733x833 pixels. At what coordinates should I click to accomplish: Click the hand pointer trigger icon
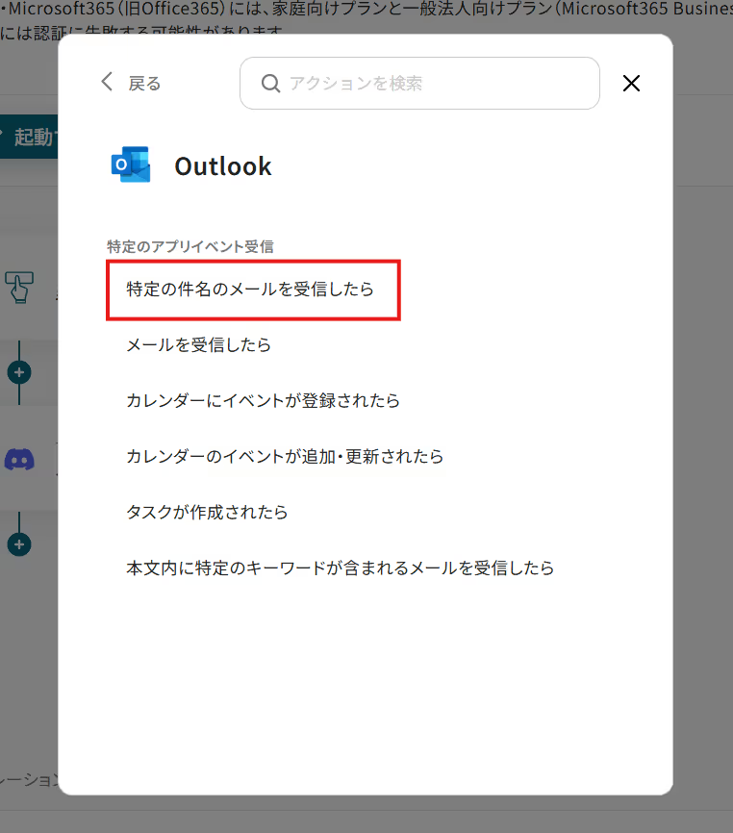click(19, 288)
